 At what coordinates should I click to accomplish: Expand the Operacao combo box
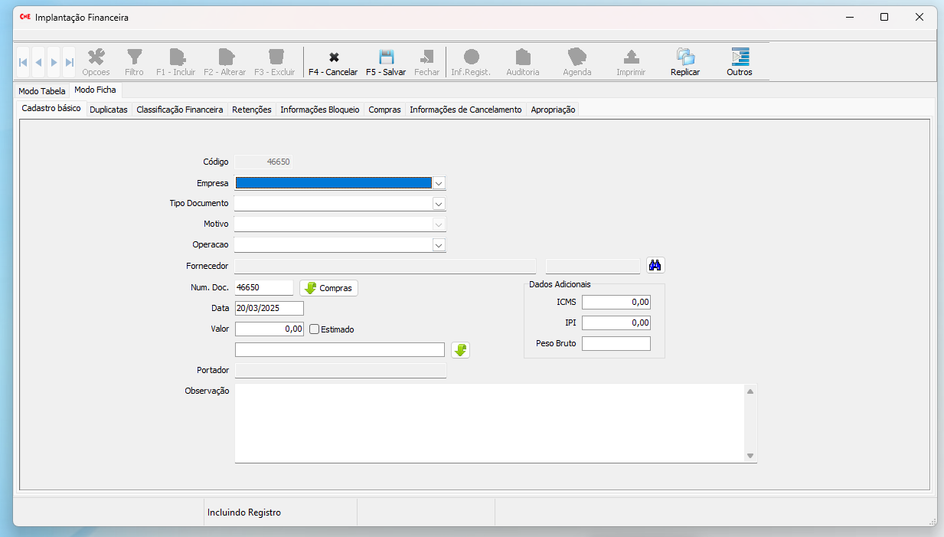[439, 245]
